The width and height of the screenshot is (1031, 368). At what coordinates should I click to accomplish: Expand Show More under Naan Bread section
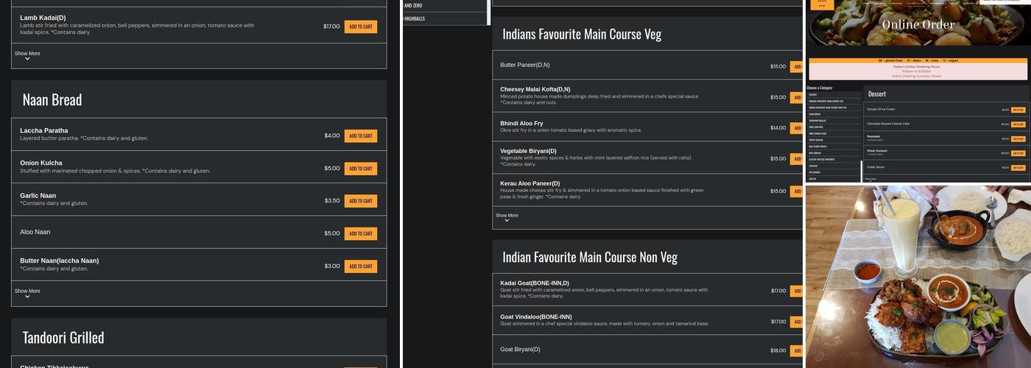[27, 293]
